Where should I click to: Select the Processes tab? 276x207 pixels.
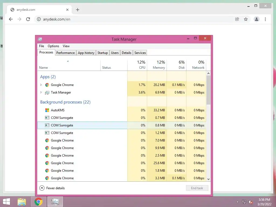(x=46, y=53)
